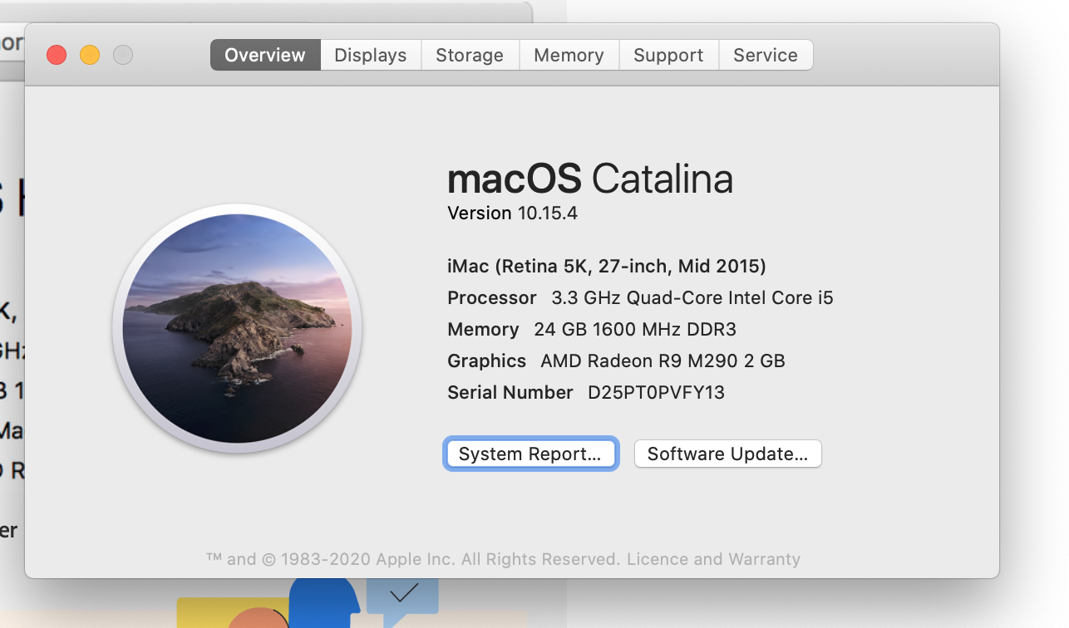Image resolution: width=1069 pixels, height=628 pixels.
Task: Click the greyed-out zoom window button
Action: [123, 55]
